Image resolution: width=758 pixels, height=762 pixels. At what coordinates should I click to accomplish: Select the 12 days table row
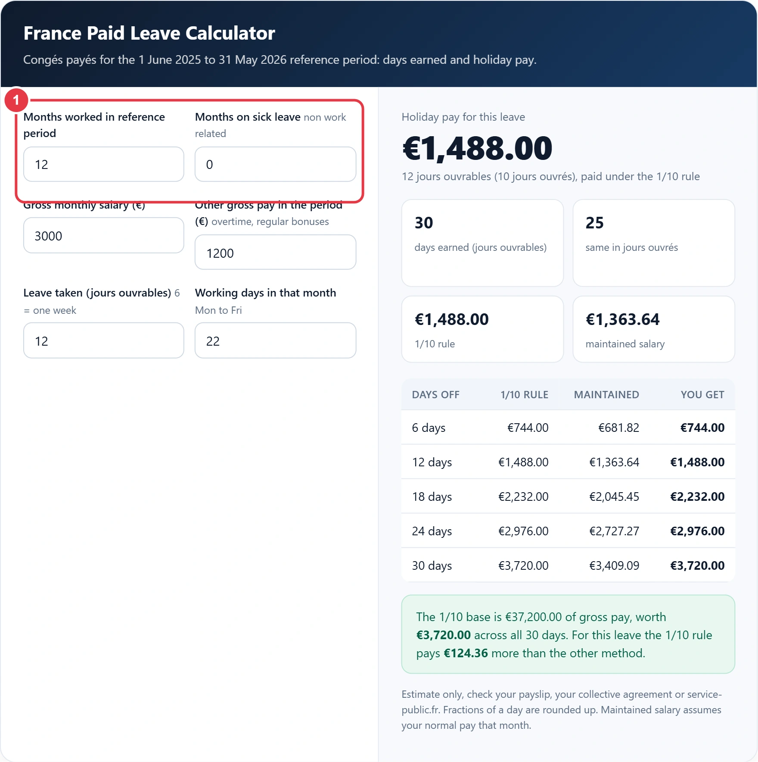(568, 462)
